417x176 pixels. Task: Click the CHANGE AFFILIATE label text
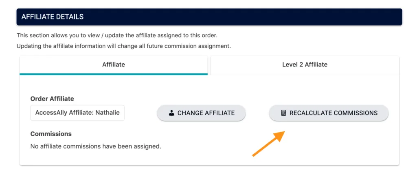pos(206,113)
